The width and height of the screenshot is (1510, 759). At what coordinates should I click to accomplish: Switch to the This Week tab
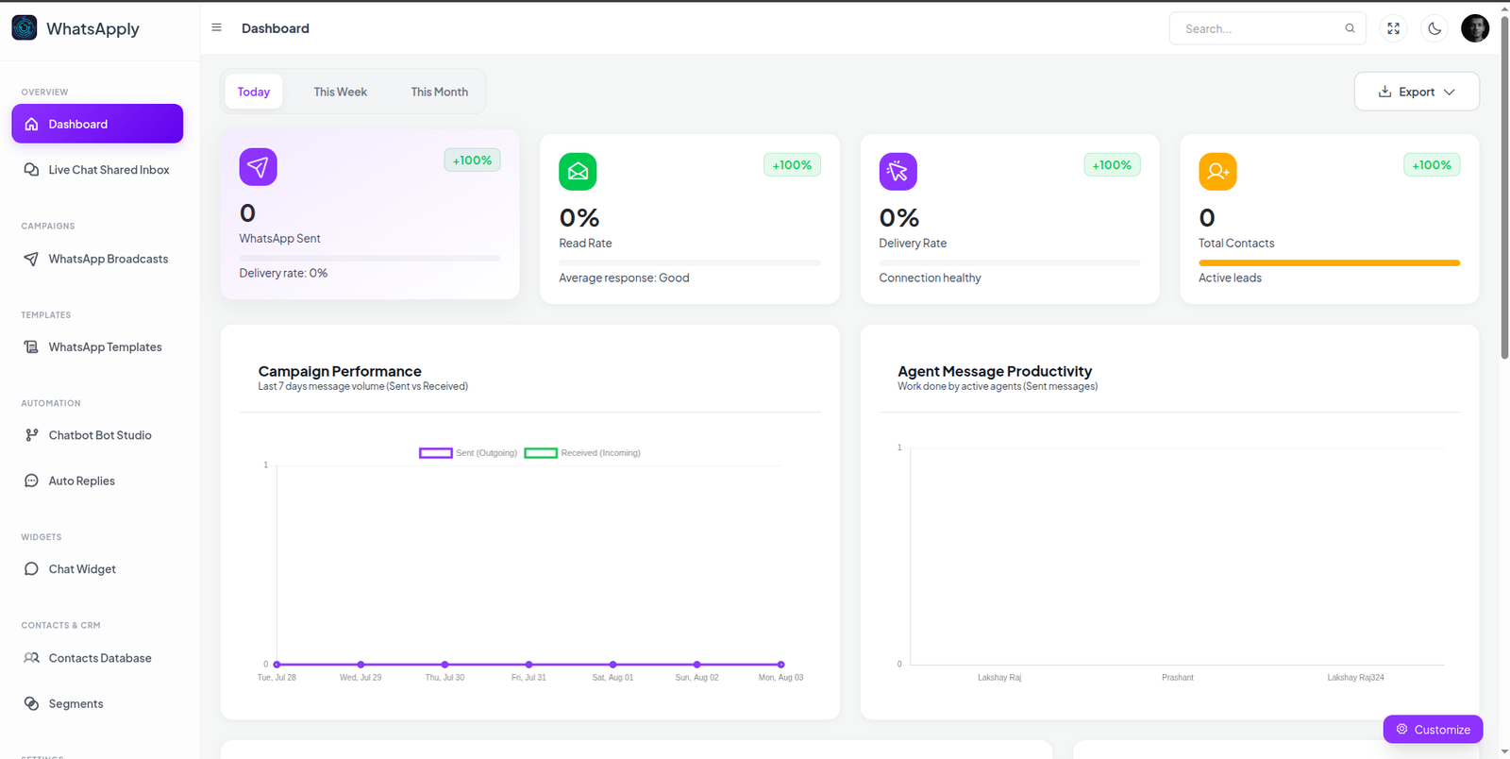click(341, 92)
